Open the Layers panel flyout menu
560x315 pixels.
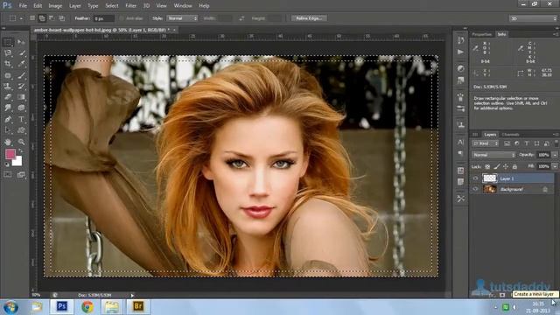[x=556, y=135]
